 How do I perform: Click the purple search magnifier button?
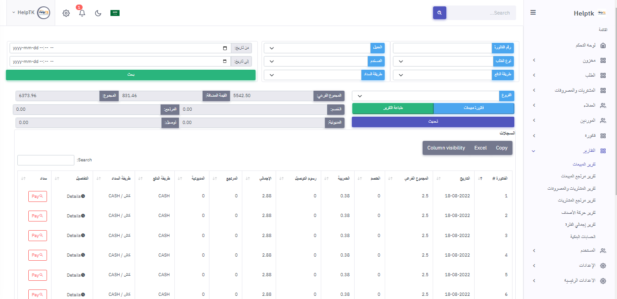(x=439, y=13)
